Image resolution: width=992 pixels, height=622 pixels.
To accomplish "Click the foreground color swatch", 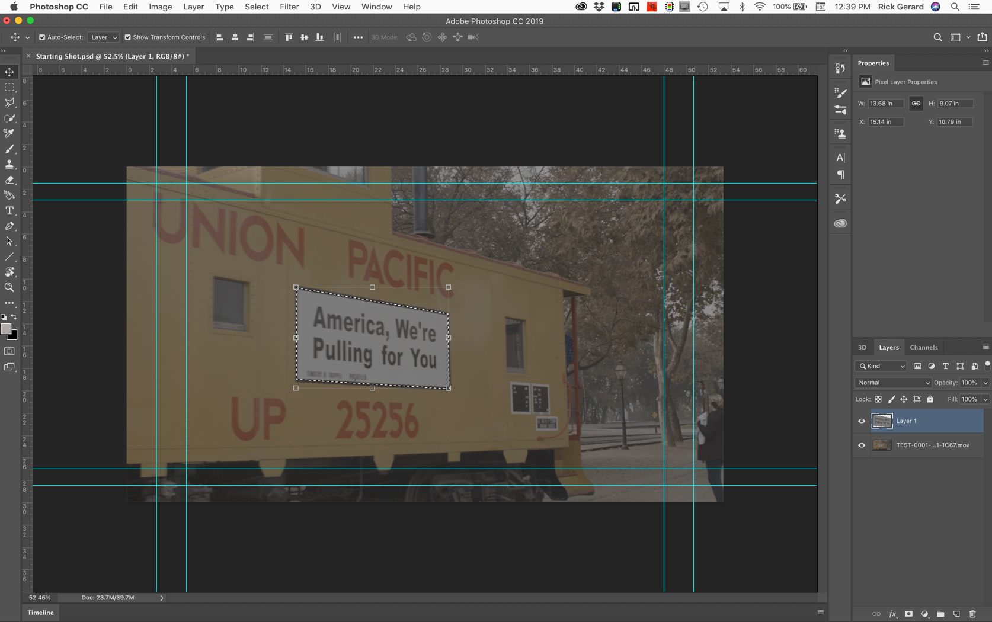I will point(6,328).
